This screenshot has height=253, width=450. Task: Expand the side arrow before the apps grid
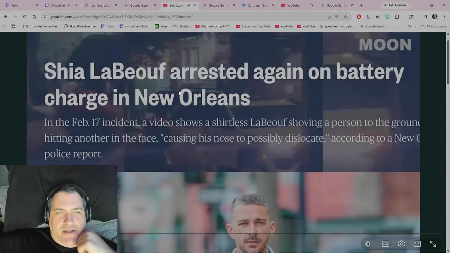(x=4, y=26)
